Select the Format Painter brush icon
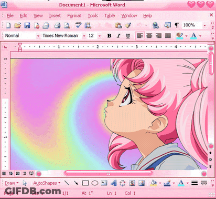Viewport: 216px width, 199px height. point(128,25)
